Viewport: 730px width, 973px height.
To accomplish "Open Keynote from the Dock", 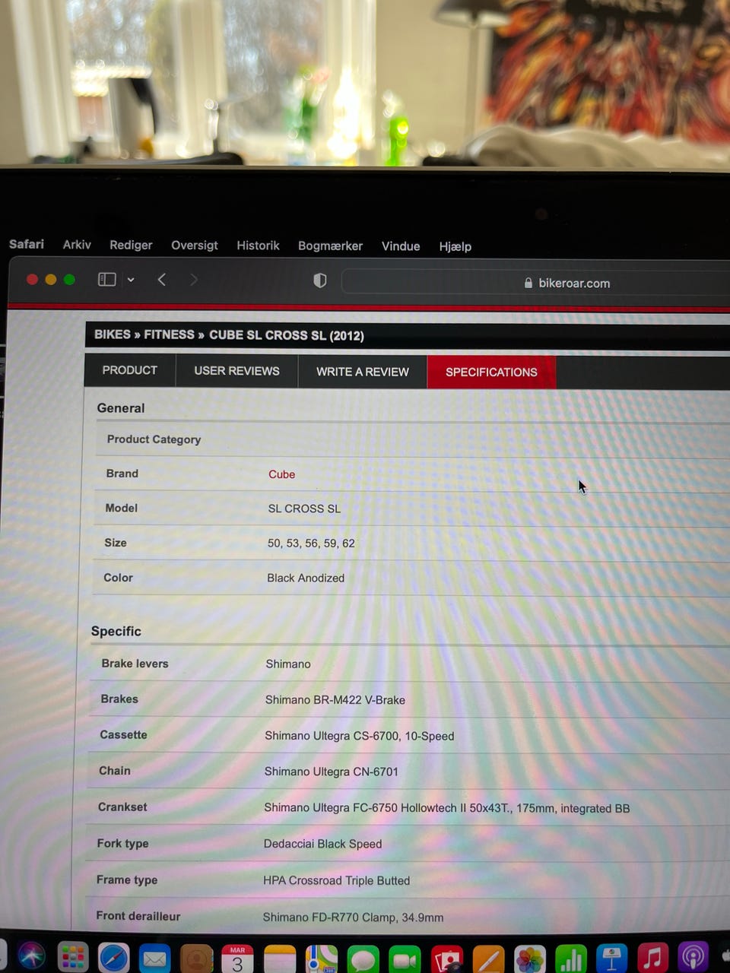I will 612,959.
